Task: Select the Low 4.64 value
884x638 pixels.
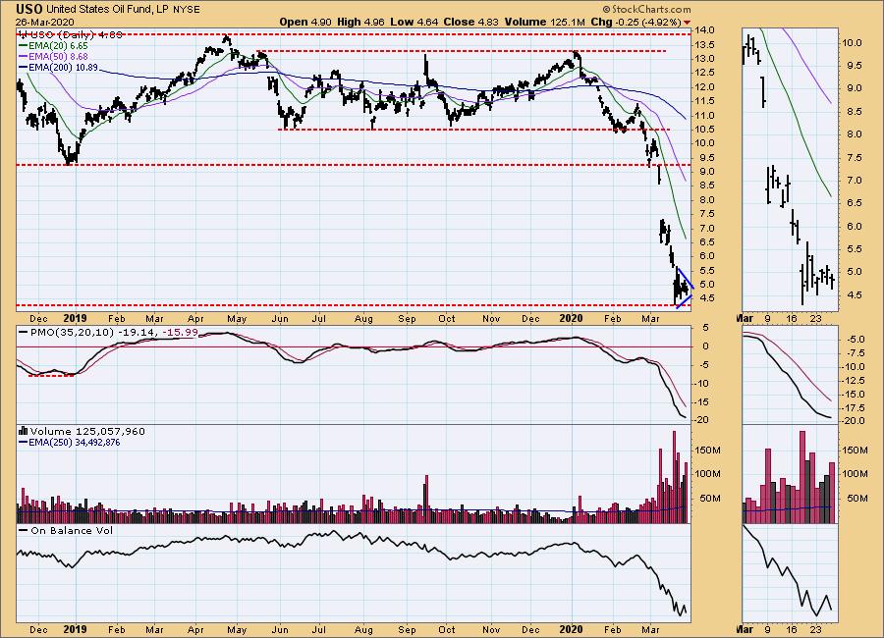Action: pyautogui.click(x=414, y=22)
